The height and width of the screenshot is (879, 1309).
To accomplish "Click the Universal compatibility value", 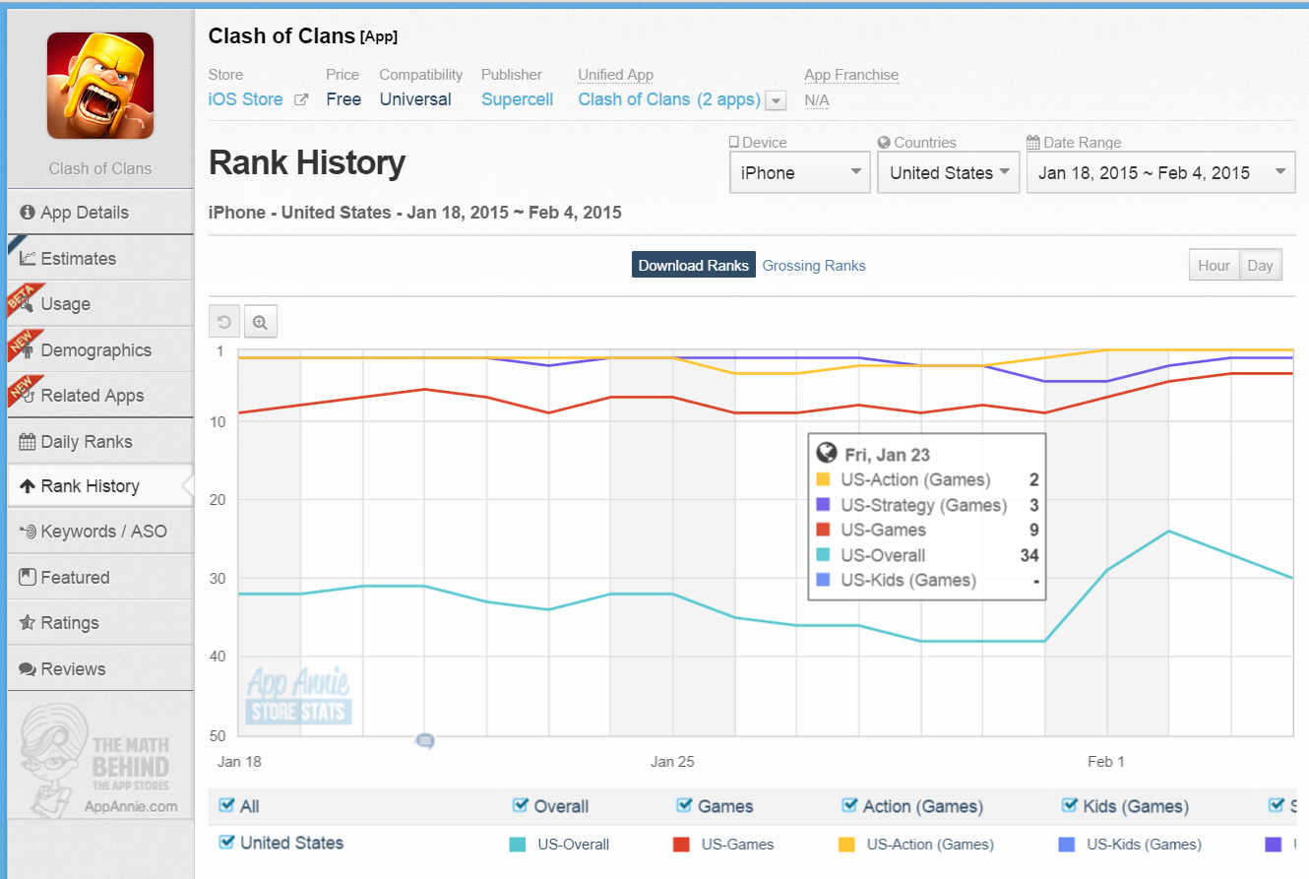I will [415, 99].
